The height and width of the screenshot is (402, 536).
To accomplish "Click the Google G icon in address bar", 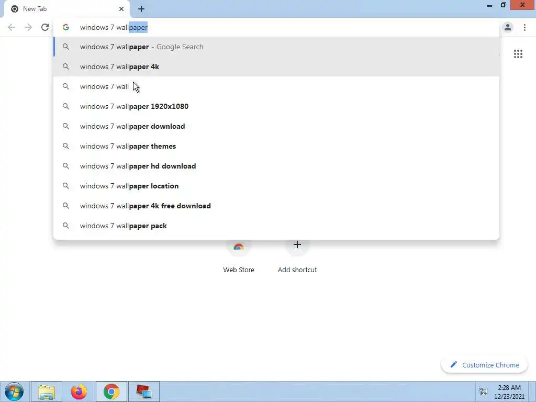I will pos(65,27).
